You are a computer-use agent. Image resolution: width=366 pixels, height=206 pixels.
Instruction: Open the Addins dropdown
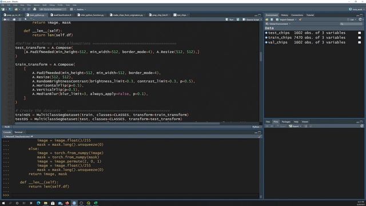coord(81,9)
